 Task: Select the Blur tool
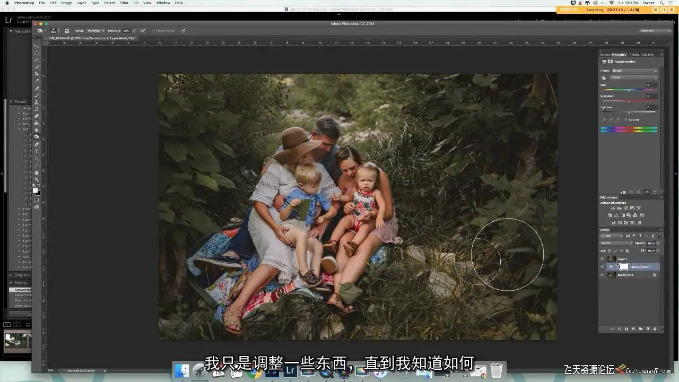click(x=37, y=129)
